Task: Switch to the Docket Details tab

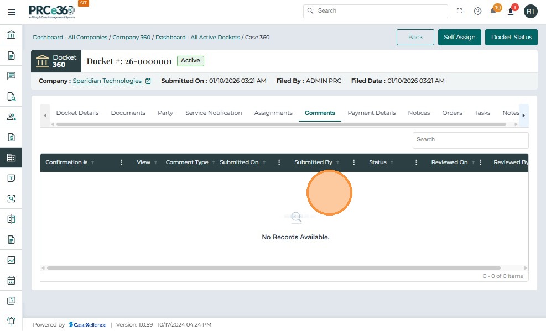Action: point(77,113)
